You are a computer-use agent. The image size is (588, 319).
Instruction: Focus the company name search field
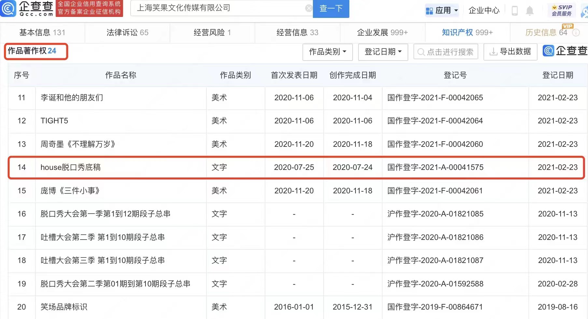click(221, 8)
